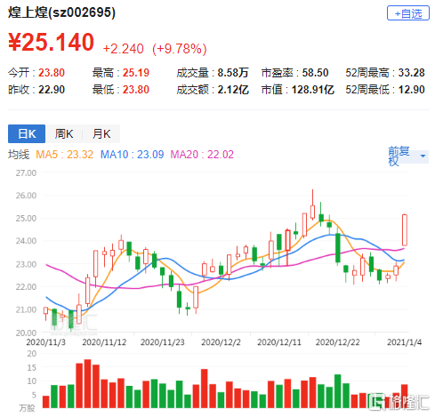The image size is (435, 417).
Task: Click the 格隆汇 watermark logo icon
Action: click(376, 402)
